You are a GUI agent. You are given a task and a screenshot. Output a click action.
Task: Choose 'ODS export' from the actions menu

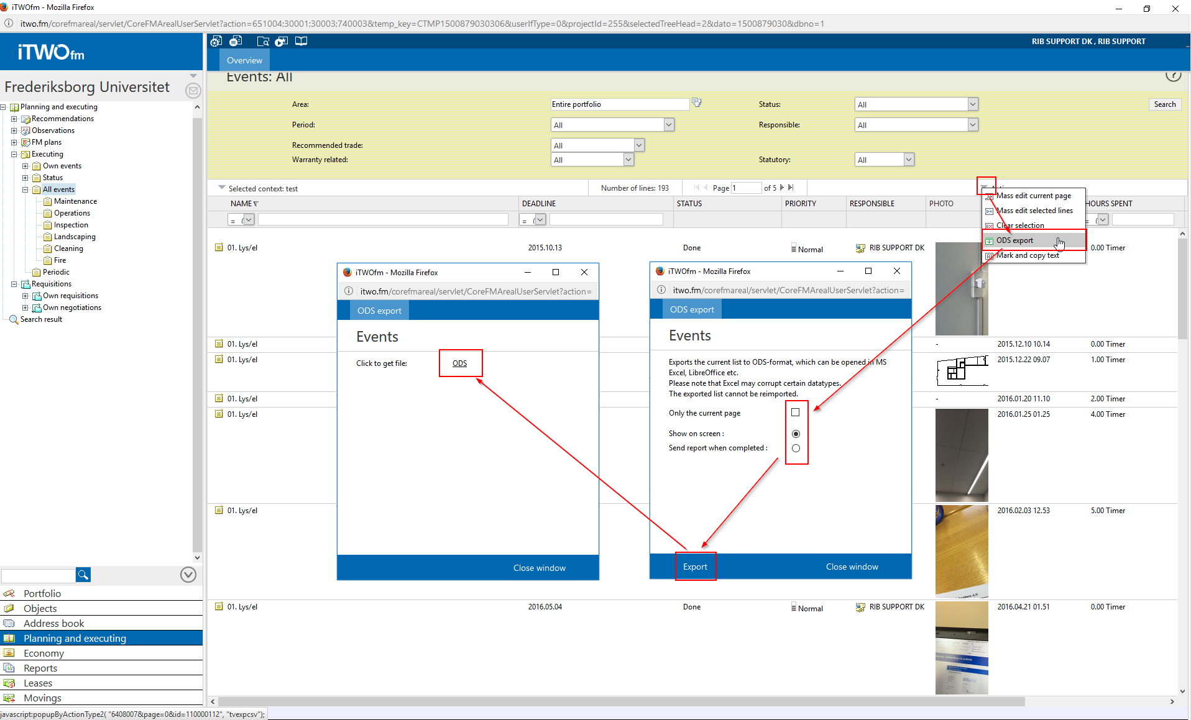point(1014,240)
